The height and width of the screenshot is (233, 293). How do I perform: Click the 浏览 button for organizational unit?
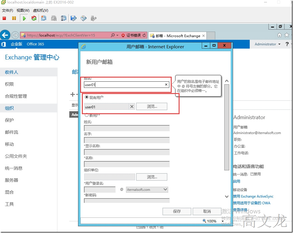[x=152, y=177]
